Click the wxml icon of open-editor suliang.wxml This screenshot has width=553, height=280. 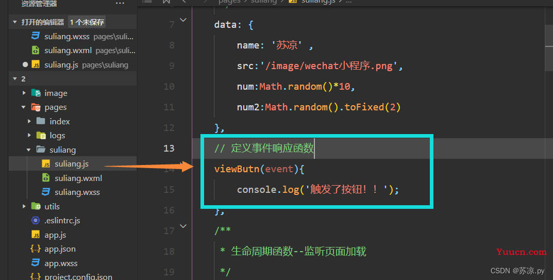tap(36, 51)
